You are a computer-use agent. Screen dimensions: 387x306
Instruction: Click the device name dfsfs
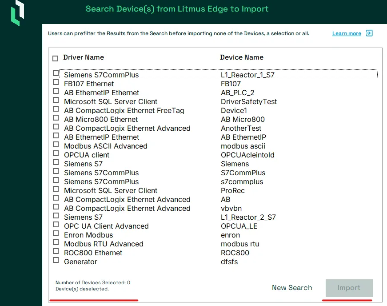point(229,262)
